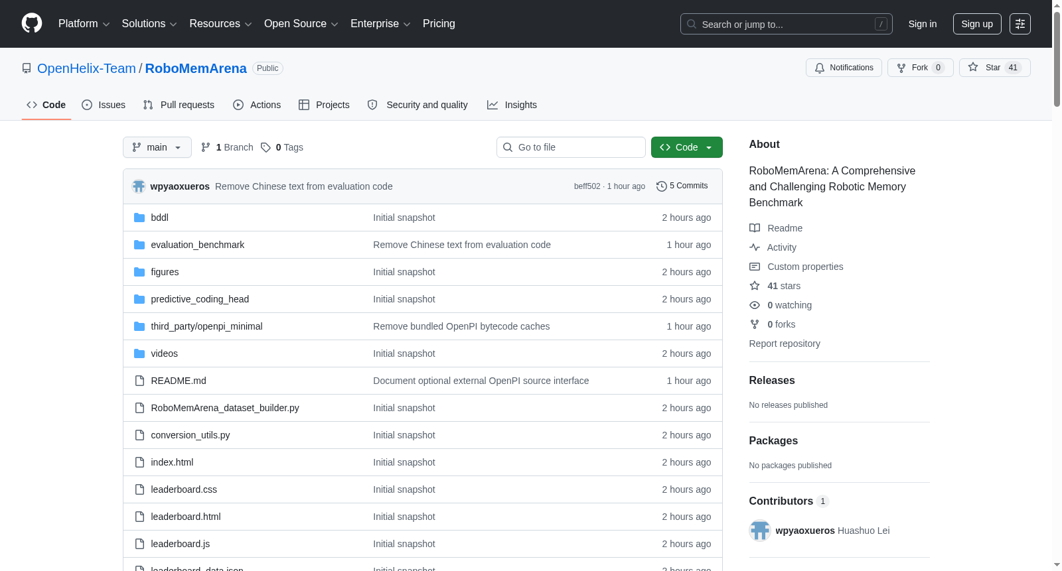Click the RoboMemArena repository name link
Screen dimensions: 1062x571
(196, 68)
